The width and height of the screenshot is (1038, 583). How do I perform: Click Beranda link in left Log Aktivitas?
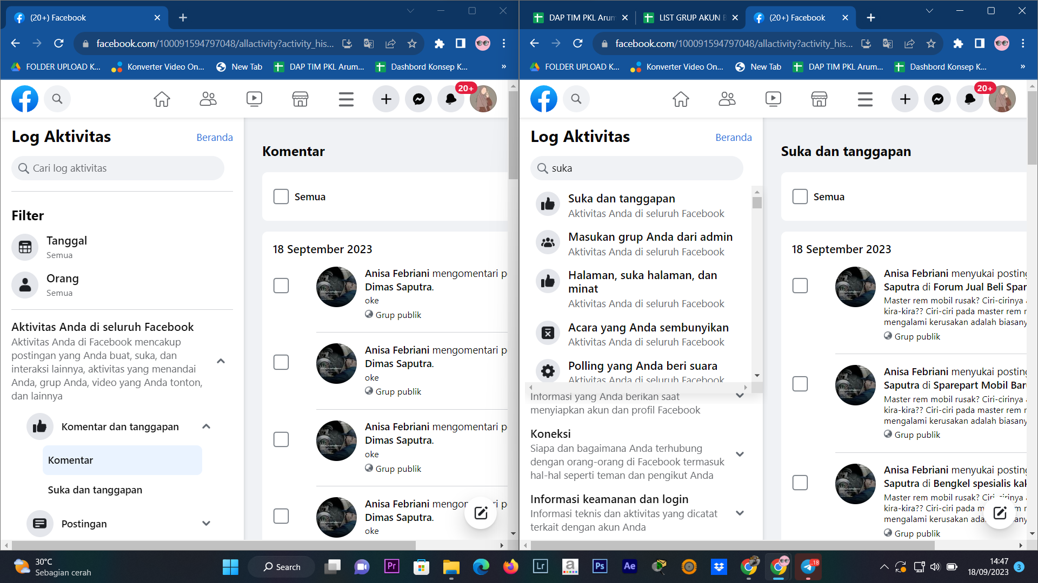215,137
